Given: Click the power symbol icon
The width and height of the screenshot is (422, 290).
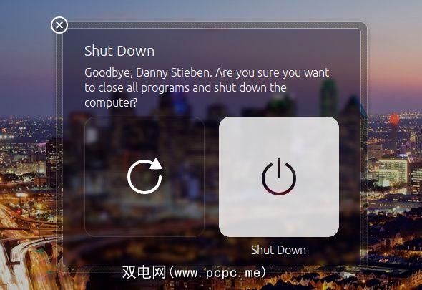Looking at the screenshot, I should [x=279, y=177].
